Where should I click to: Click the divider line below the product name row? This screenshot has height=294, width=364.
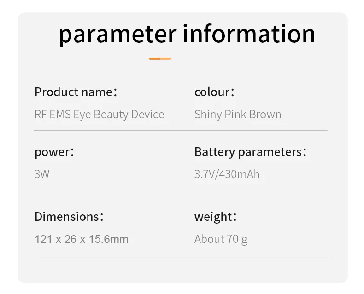pos(181,131)
